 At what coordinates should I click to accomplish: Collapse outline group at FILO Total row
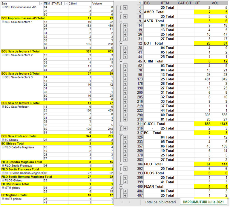point(121,164)
